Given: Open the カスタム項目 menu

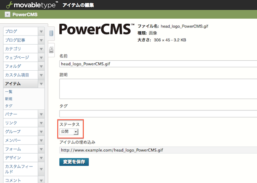Looking at the screenshot, I should (21, 75).
